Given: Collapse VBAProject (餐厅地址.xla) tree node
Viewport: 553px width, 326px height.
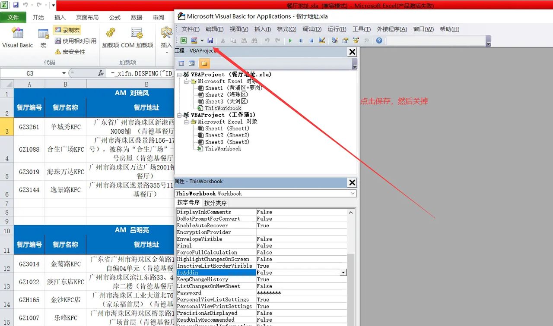Looking at the screenshot, I should (x=179, y=75).
